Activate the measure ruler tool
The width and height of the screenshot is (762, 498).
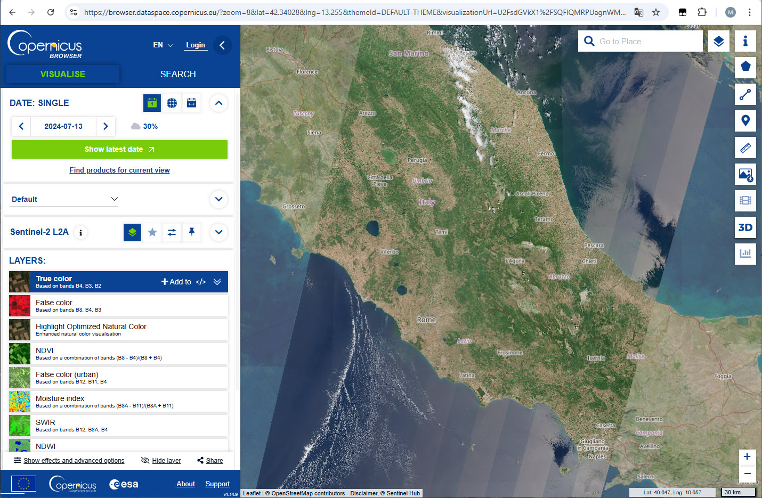[x=745, y=148]
